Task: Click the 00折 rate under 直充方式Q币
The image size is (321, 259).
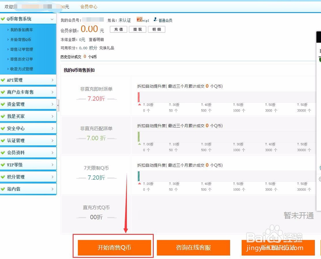Action: pyautogui.click(x=96, y=217)
